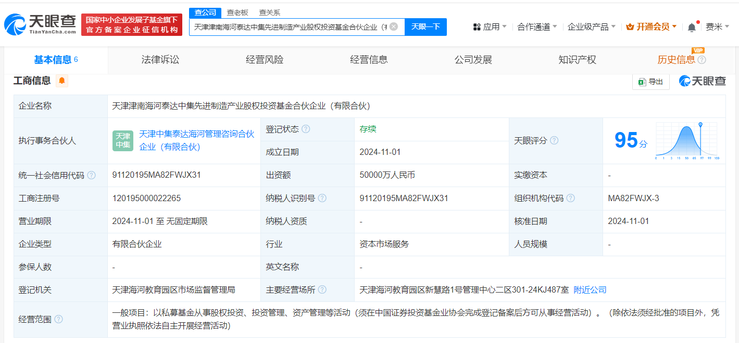Select the 查老板 search tab

point(237,12)
